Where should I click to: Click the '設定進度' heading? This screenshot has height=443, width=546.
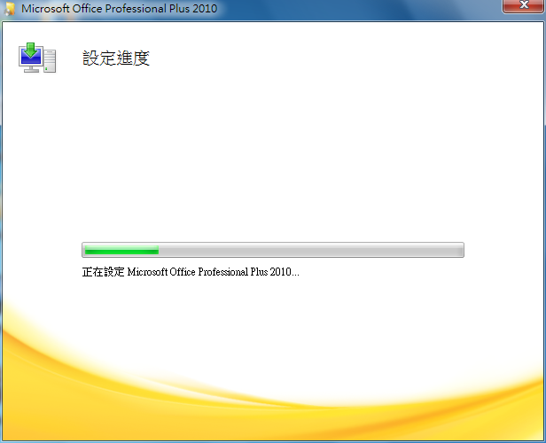pyautogui.click(x=116, y=58)
